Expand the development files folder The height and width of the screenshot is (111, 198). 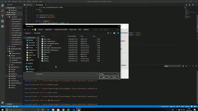(16, 49)
